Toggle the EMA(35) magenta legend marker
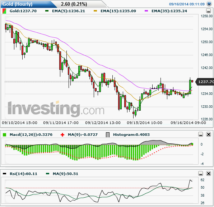This screenshot has height=207, width=214. coord(146,11)
